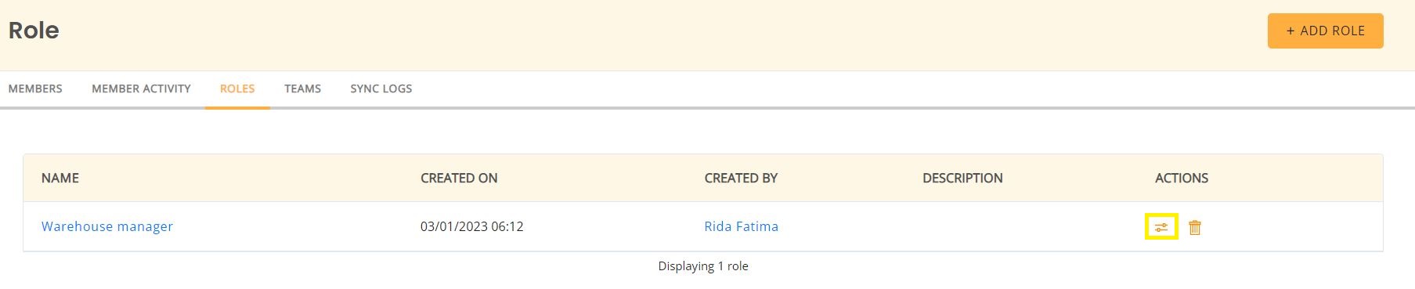Click the Role page heading

point(34,31)
